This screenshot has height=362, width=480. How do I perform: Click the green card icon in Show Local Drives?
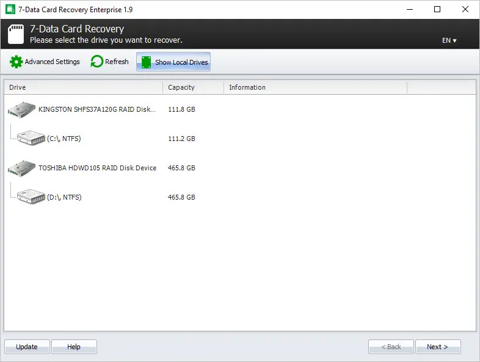coord(146,62)
